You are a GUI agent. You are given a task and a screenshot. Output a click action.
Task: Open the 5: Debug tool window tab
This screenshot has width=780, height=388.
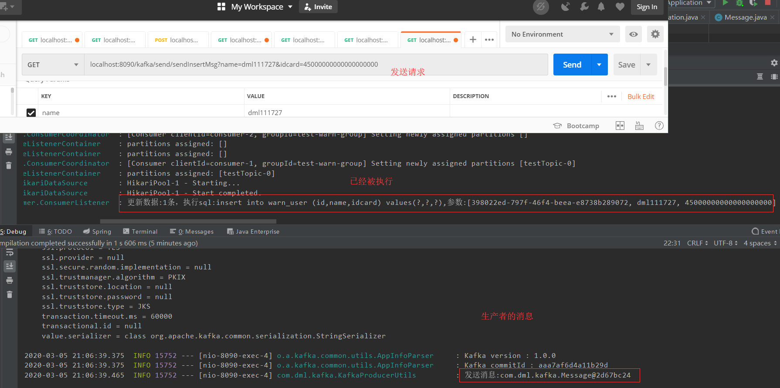[14, 231]
